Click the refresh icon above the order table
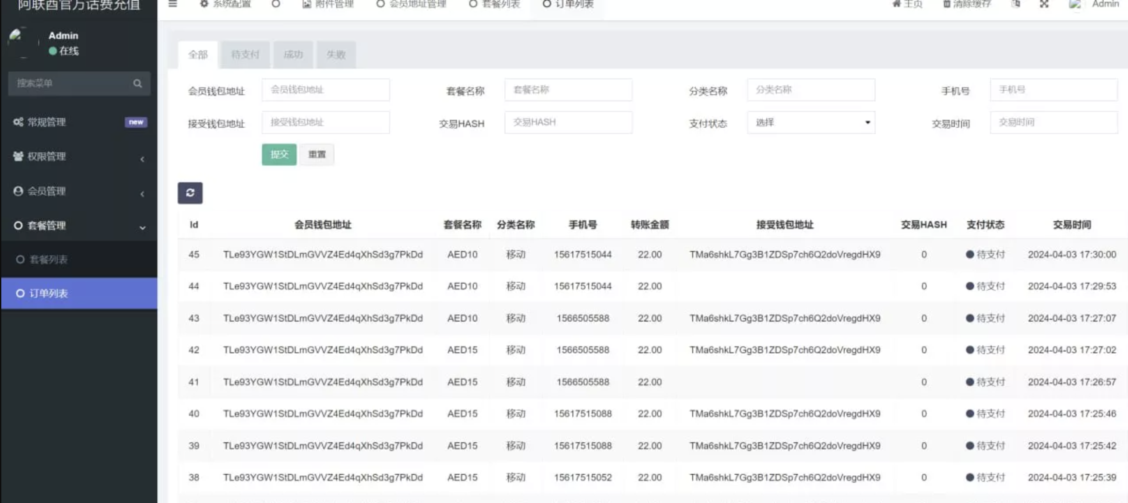The width and height of the screenshot is (1128, 503). pyautogui.click(x=190, y=192)
